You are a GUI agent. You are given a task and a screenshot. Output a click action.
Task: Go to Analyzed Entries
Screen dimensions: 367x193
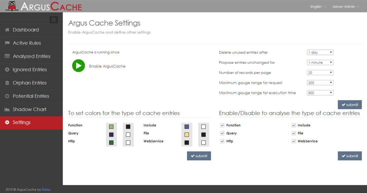coord(31,57)
